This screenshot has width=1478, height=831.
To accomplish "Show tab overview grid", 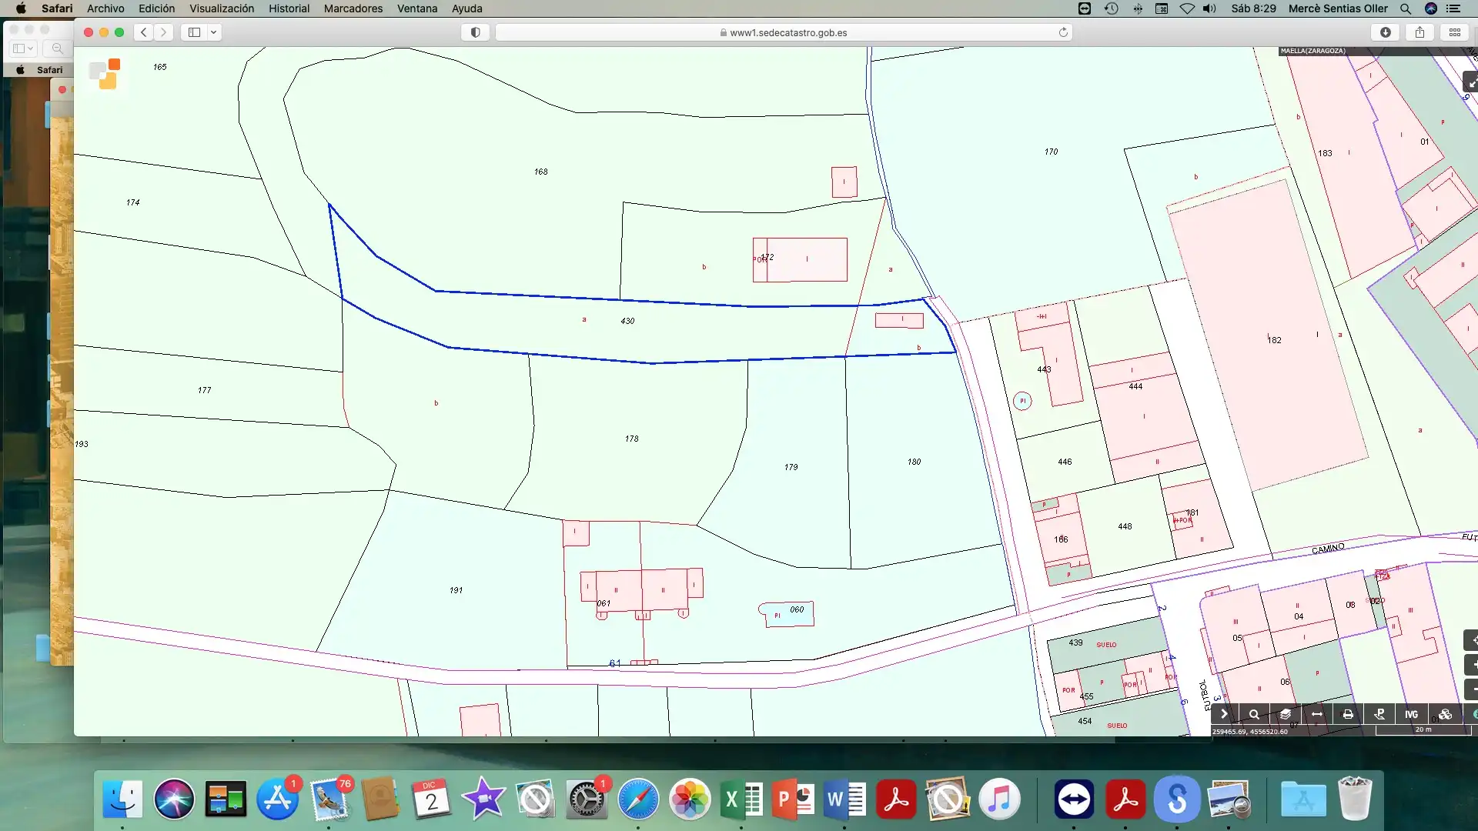I will tap(1454, 32).
